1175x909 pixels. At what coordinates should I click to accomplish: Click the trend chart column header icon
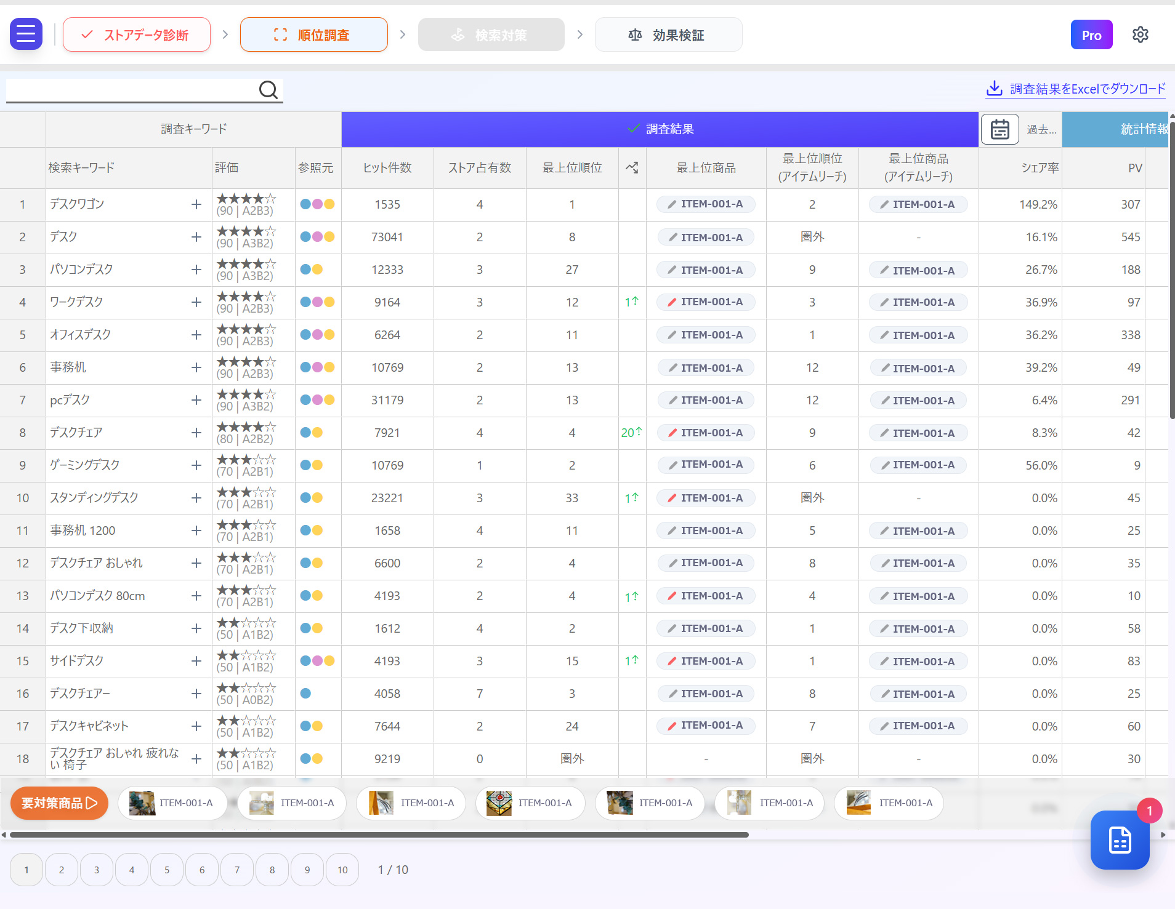click(632, 167)
